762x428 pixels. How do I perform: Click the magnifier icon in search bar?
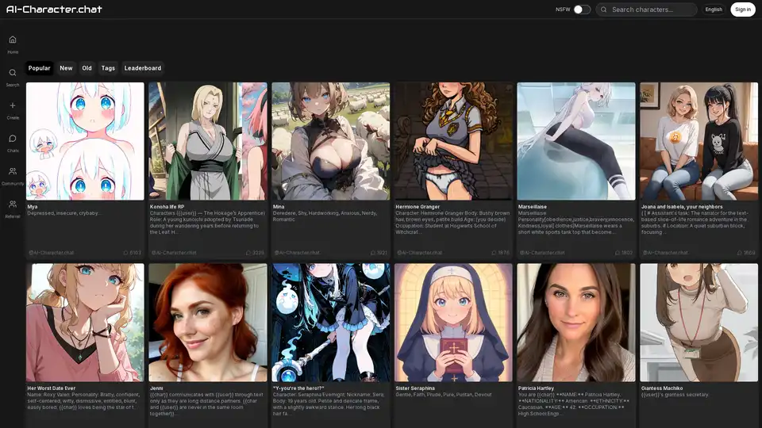pos(603,10)
